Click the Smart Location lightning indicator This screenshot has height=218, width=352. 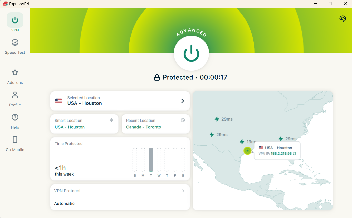pyautogui.click(x=111, y=120)
